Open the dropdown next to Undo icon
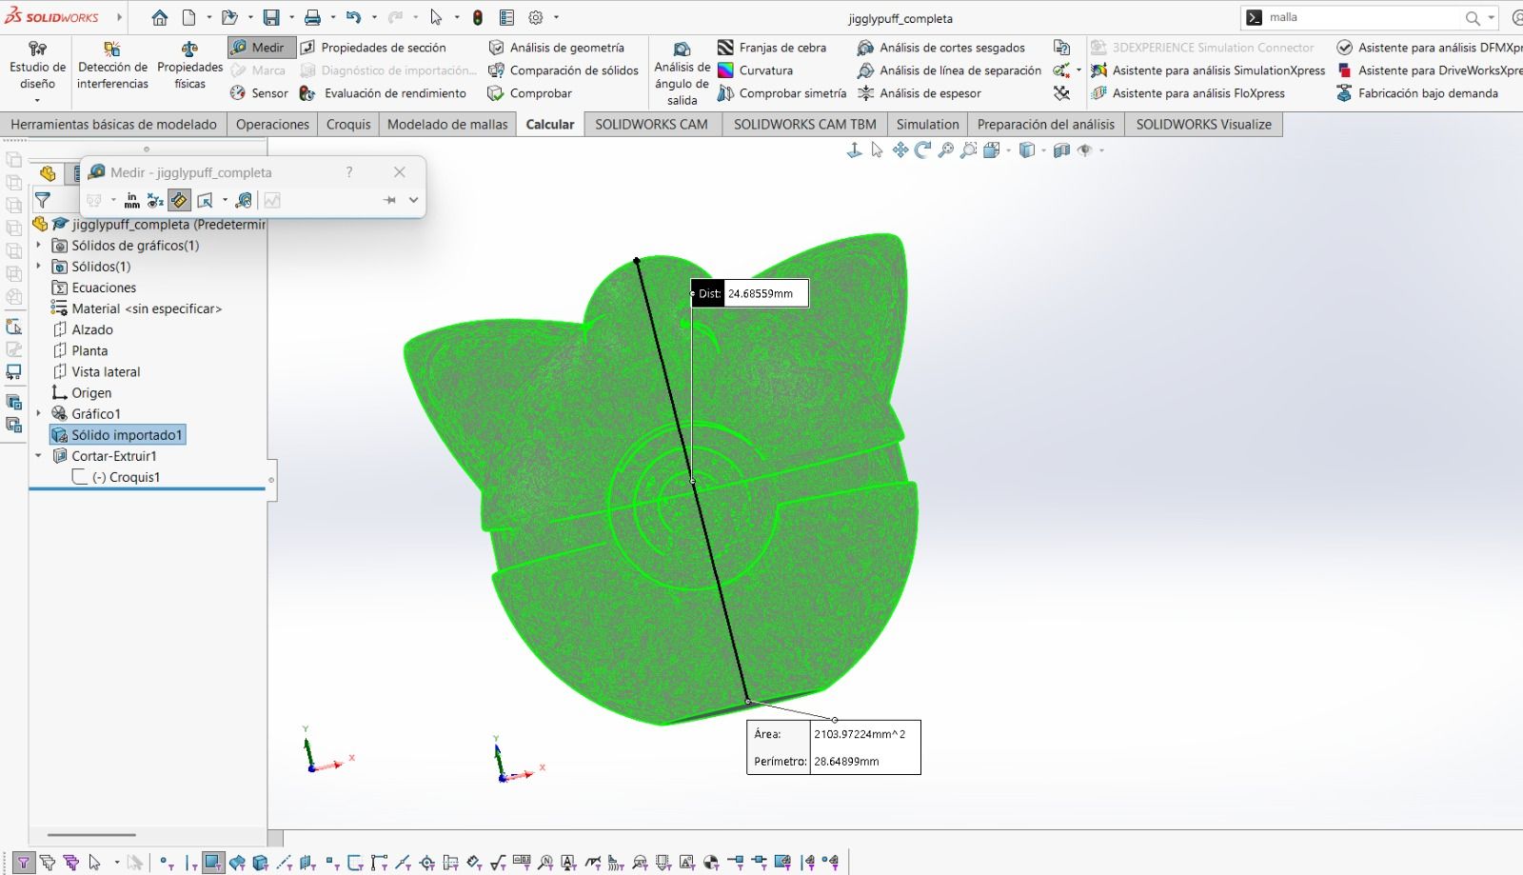 pos(374,17)
